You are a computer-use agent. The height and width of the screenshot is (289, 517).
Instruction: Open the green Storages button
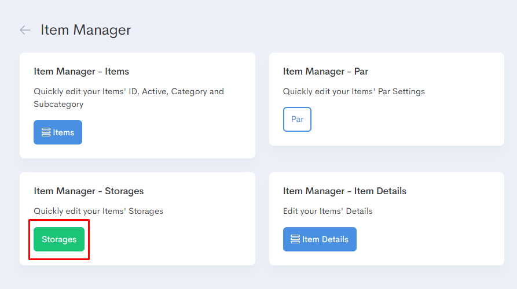click(59, 239)
